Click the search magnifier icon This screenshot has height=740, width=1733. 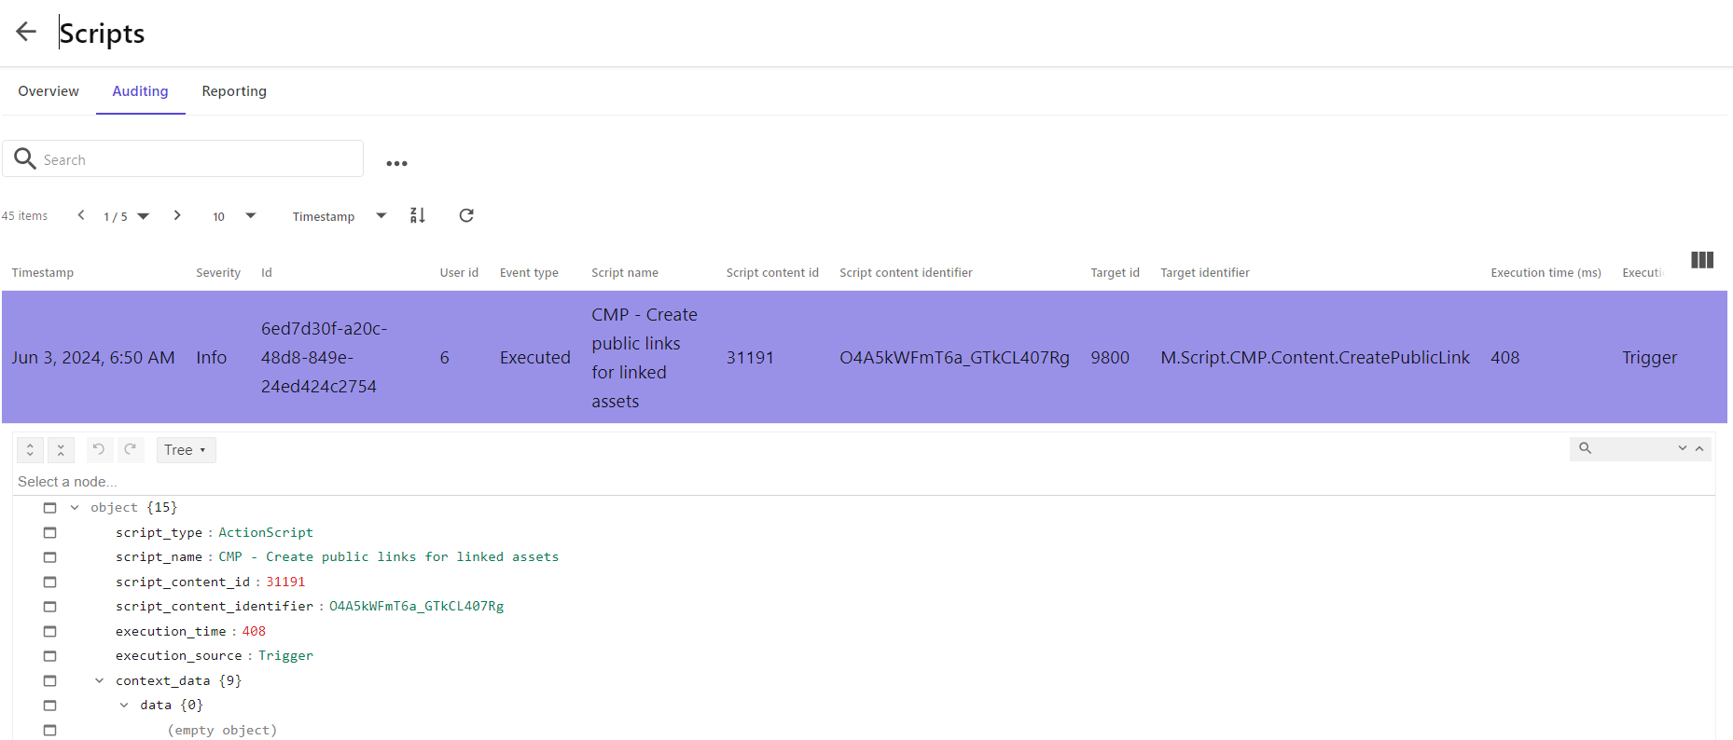click(25, 158)
